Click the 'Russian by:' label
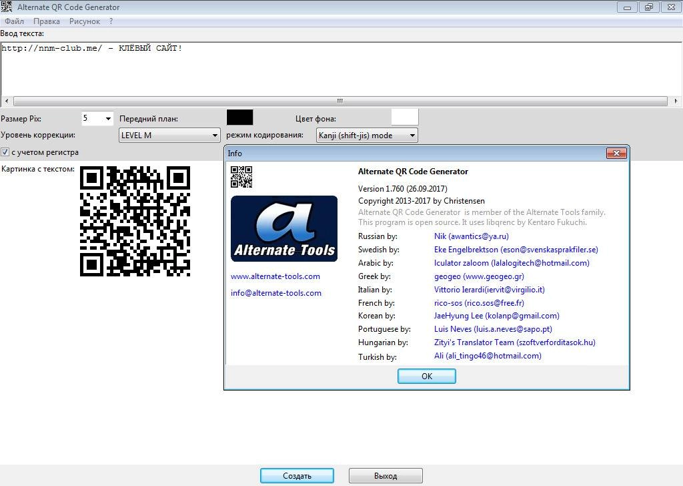The image size is (683, 486). tap(378, 236)
